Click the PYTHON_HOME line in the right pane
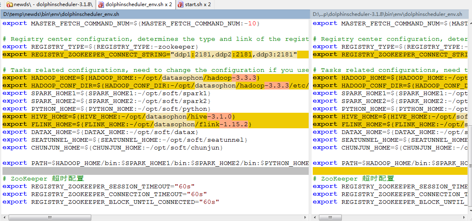This screenshot has height=221, width=472. [x=391, y=109]
